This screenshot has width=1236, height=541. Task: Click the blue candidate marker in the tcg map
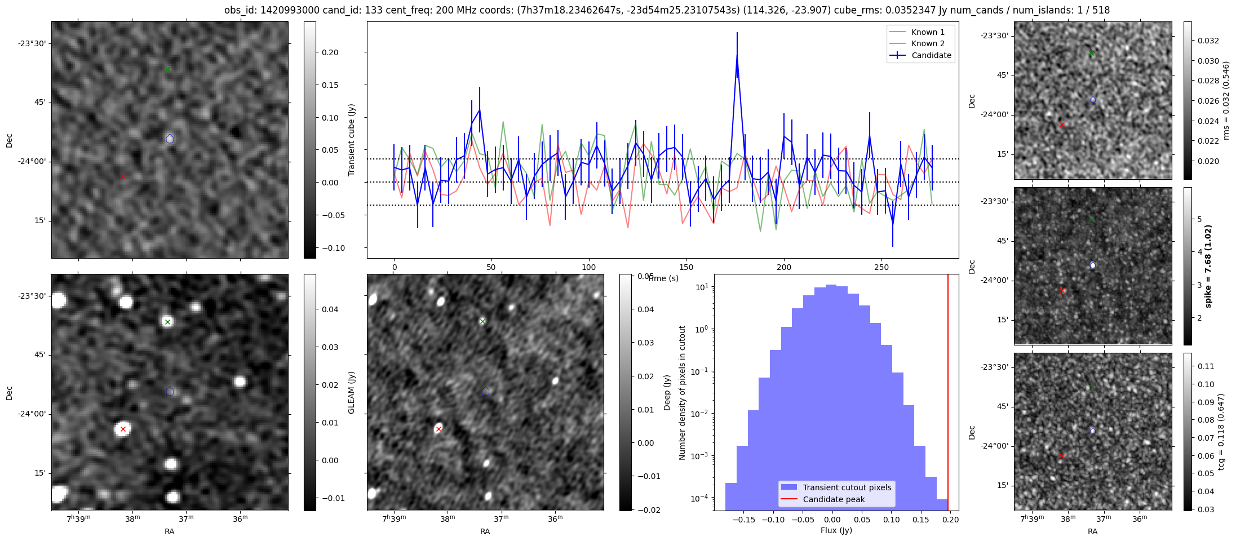1093,431
